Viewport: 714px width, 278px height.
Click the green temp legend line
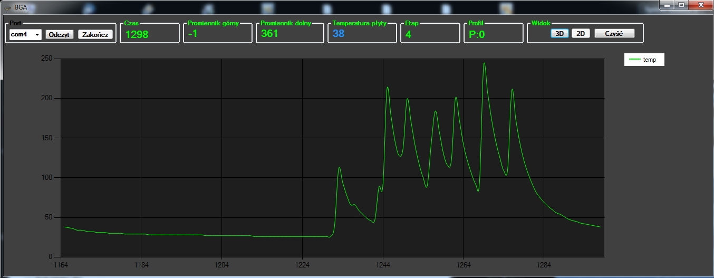634,60
